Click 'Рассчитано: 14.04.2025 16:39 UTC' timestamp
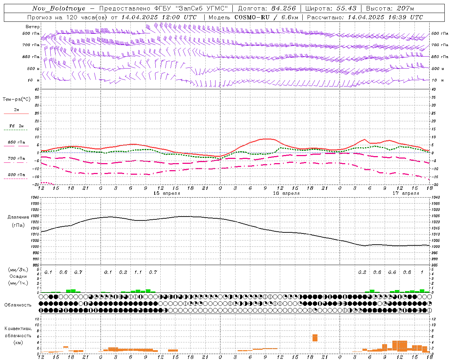Image resolution: width=450 pixels, height=360 pixels. [365, 17]
